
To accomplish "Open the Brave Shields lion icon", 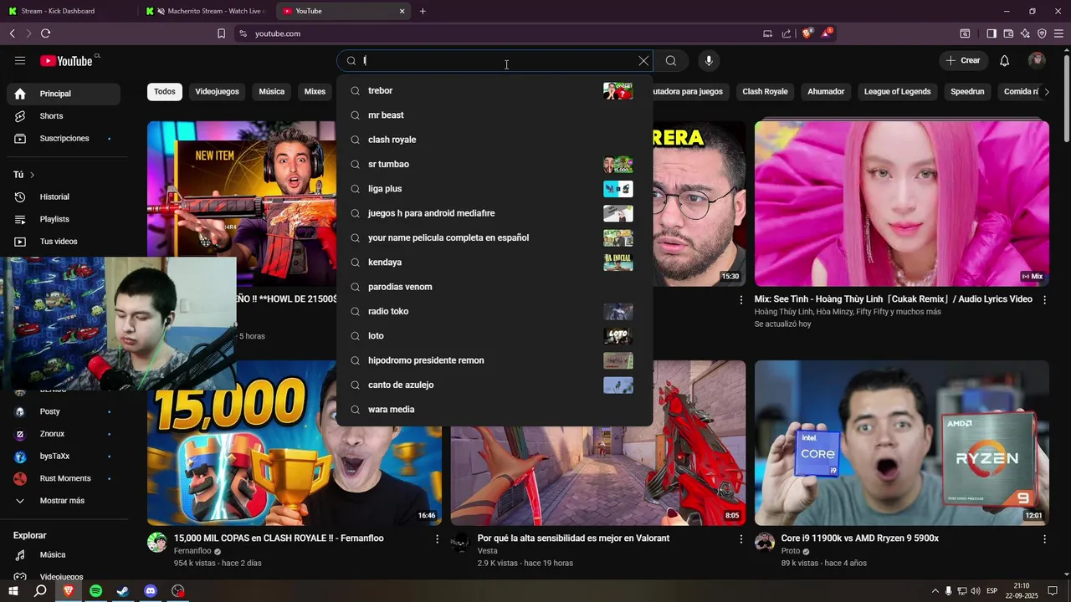I will click(807, 33).
